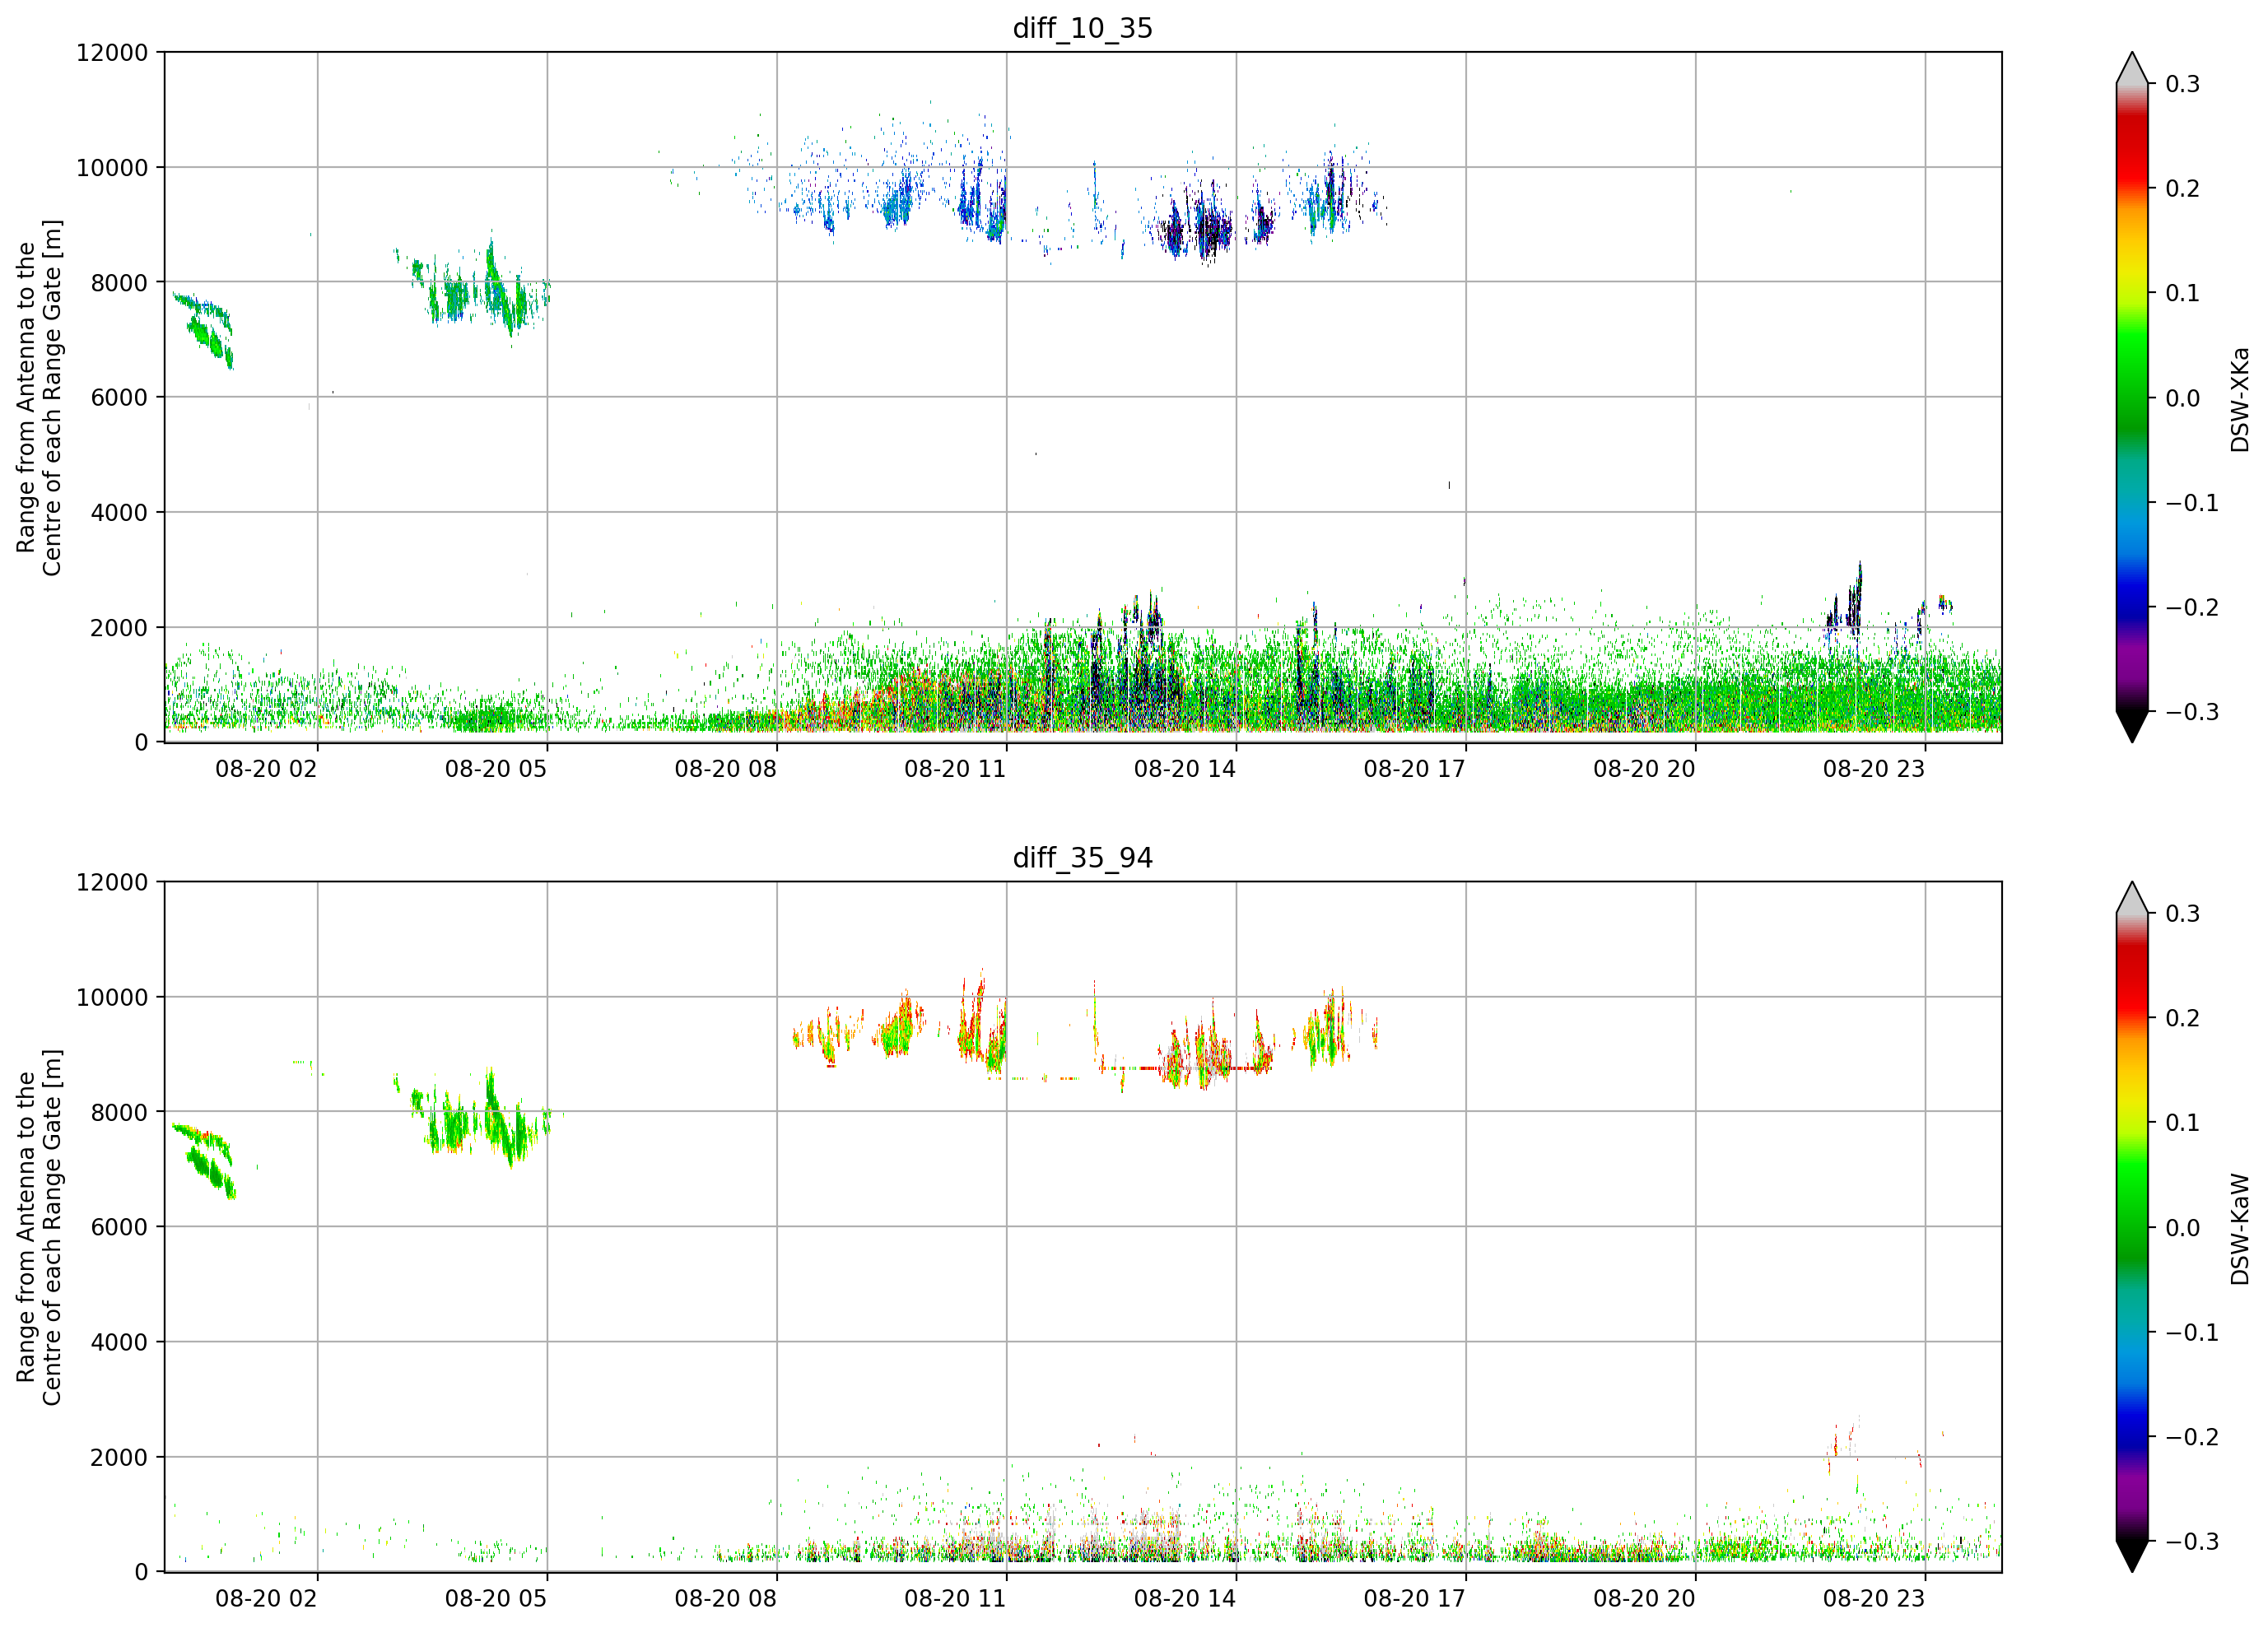
Task: Click the −0.1 tick on the DSW-XKa colorbar
Action: (x=2192, y=503)
